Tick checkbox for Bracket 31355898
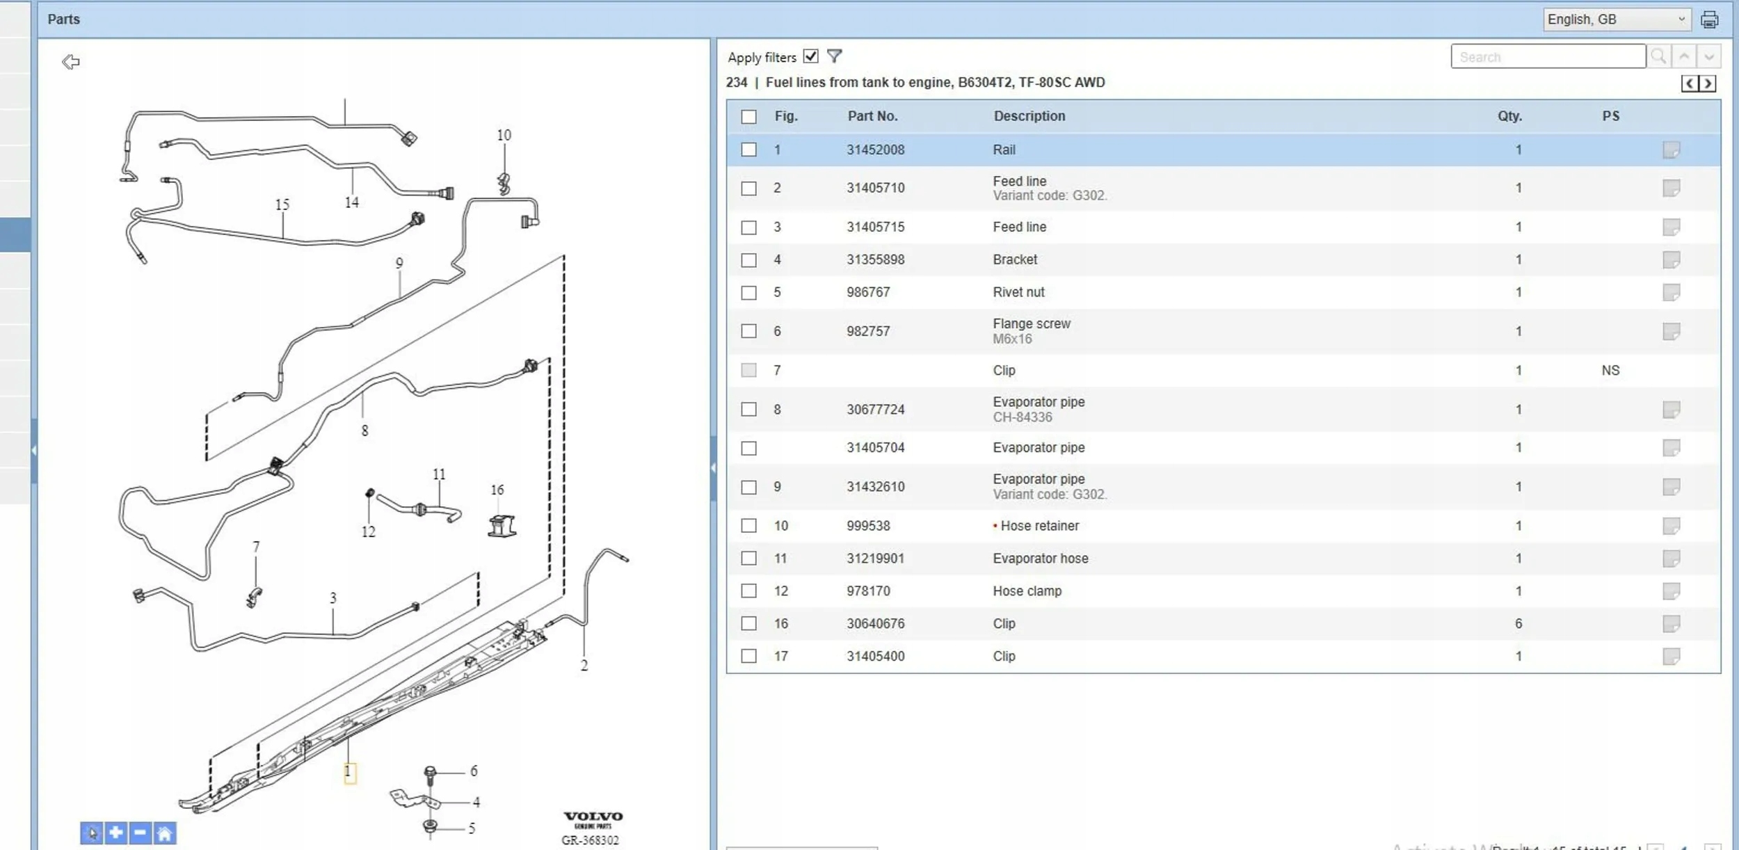 (x=748, y=260)
